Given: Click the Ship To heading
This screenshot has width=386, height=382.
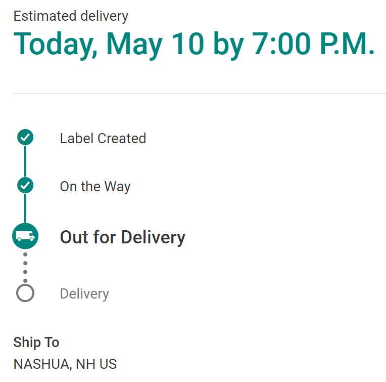Looking at the screenshot, I should pyautogui.click(x=36, y=343).
